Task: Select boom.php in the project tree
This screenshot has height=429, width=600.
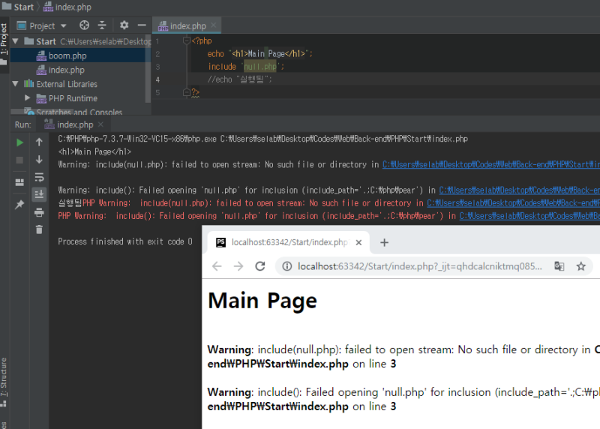Action: (67, 55)
